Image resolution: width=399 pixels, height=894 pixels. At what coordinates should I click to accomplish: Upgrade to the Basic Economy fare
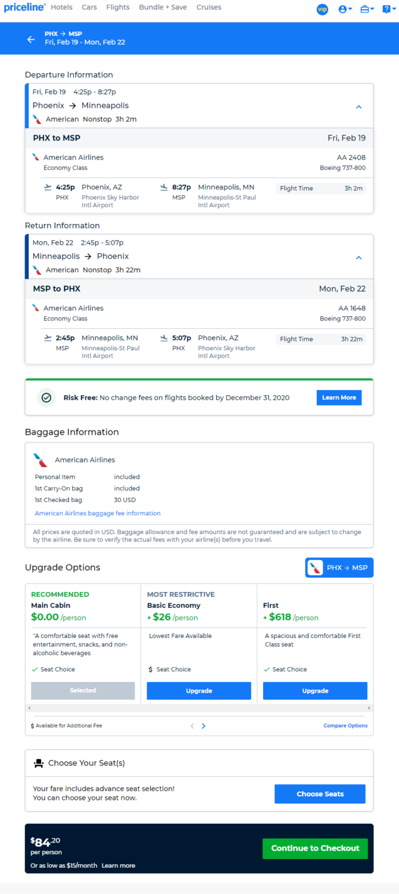(199, 691)
